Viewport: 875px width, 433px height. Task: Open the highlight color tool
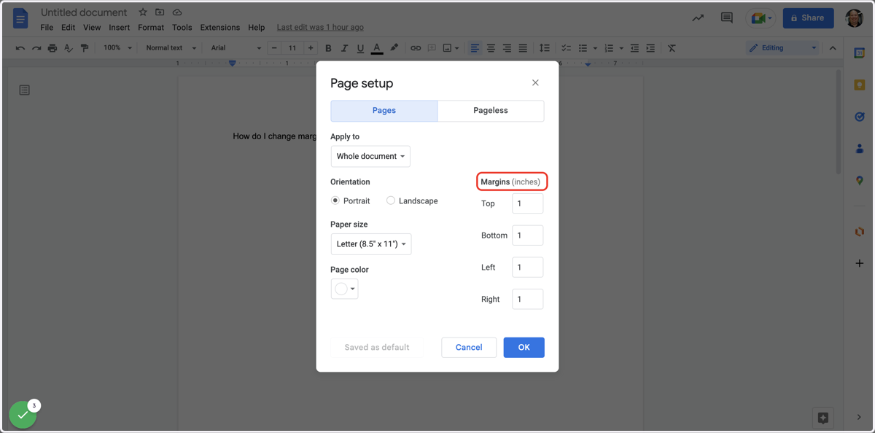394,48
